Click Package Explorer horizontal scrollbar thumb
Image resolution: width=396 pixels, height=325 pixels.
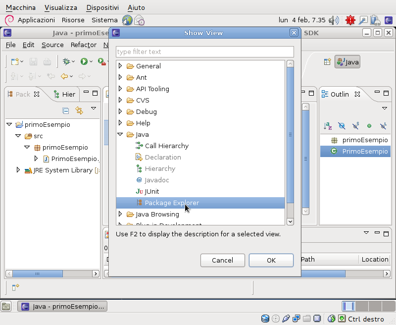[38, 273]
